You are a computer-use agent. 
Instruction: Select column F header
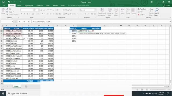point(58,26)
